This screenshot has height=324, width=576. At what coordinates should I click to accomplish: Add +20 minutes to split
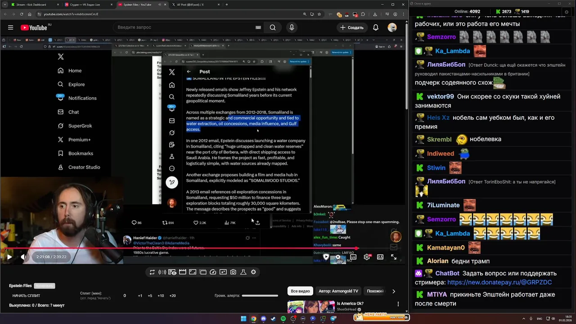(172, 296)
